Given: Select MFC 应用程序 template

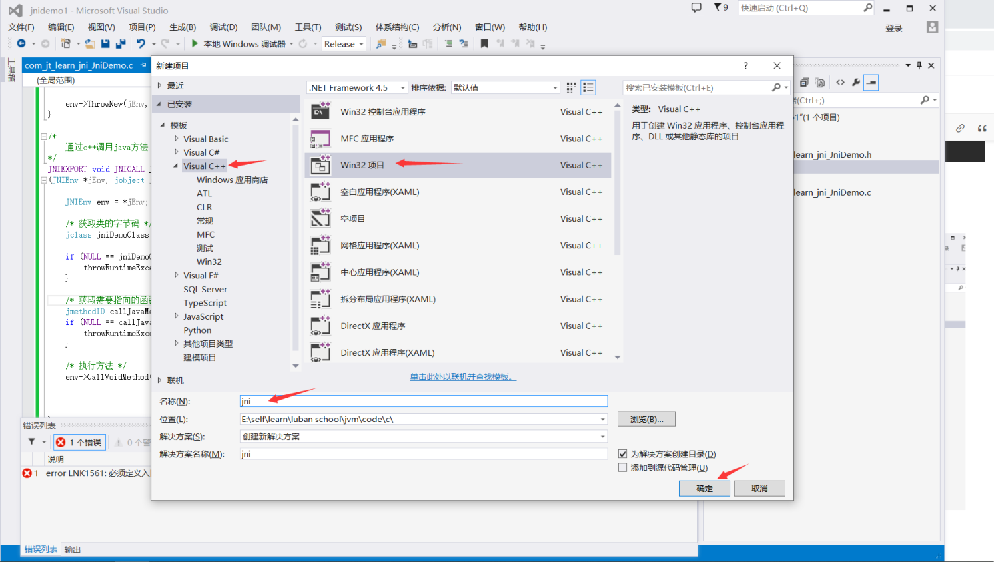Looking at the screenshot, I should 458,139.
